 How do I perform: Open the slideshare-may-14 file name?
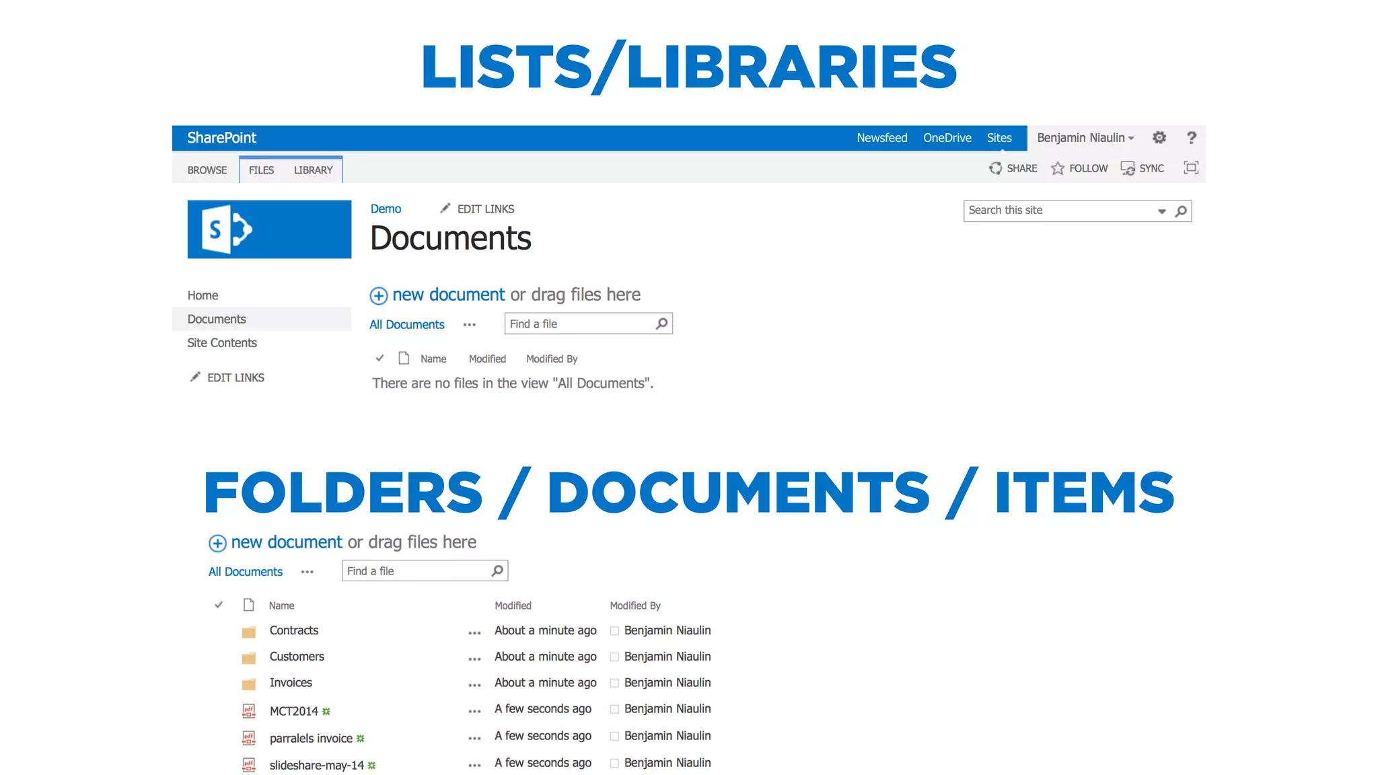pyautogui.click(x=316, y=765)
